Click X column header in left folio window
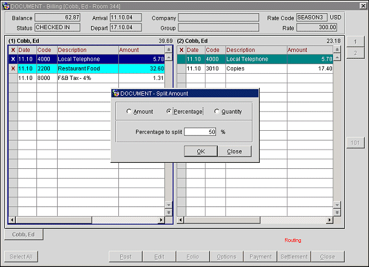This screenshot has width=369, height=267. [13, 50]
